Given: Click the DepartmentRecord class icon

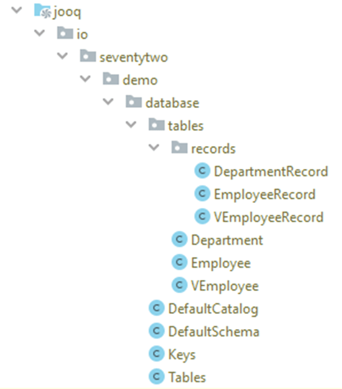Looking at the screenshot, I should (x=202, y=171).
